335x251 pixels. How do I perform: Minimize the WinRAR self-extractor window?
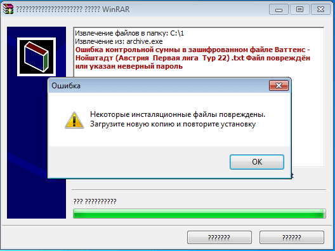pos(279,10)
